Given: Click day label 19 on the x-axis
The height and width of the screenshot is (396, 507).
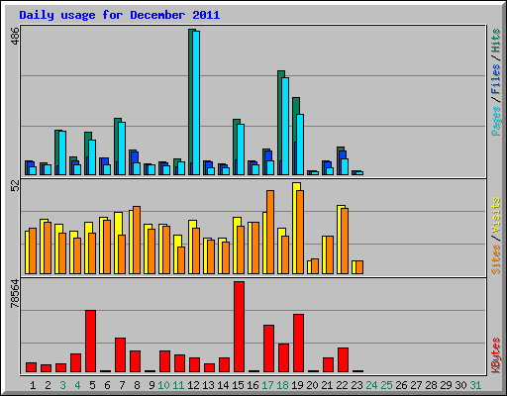Looking at the screenshot, I should [297, 385].
